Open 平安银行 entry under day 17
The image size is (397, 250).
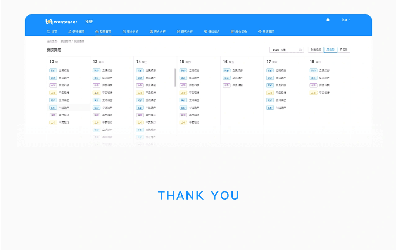click(281, 93)
